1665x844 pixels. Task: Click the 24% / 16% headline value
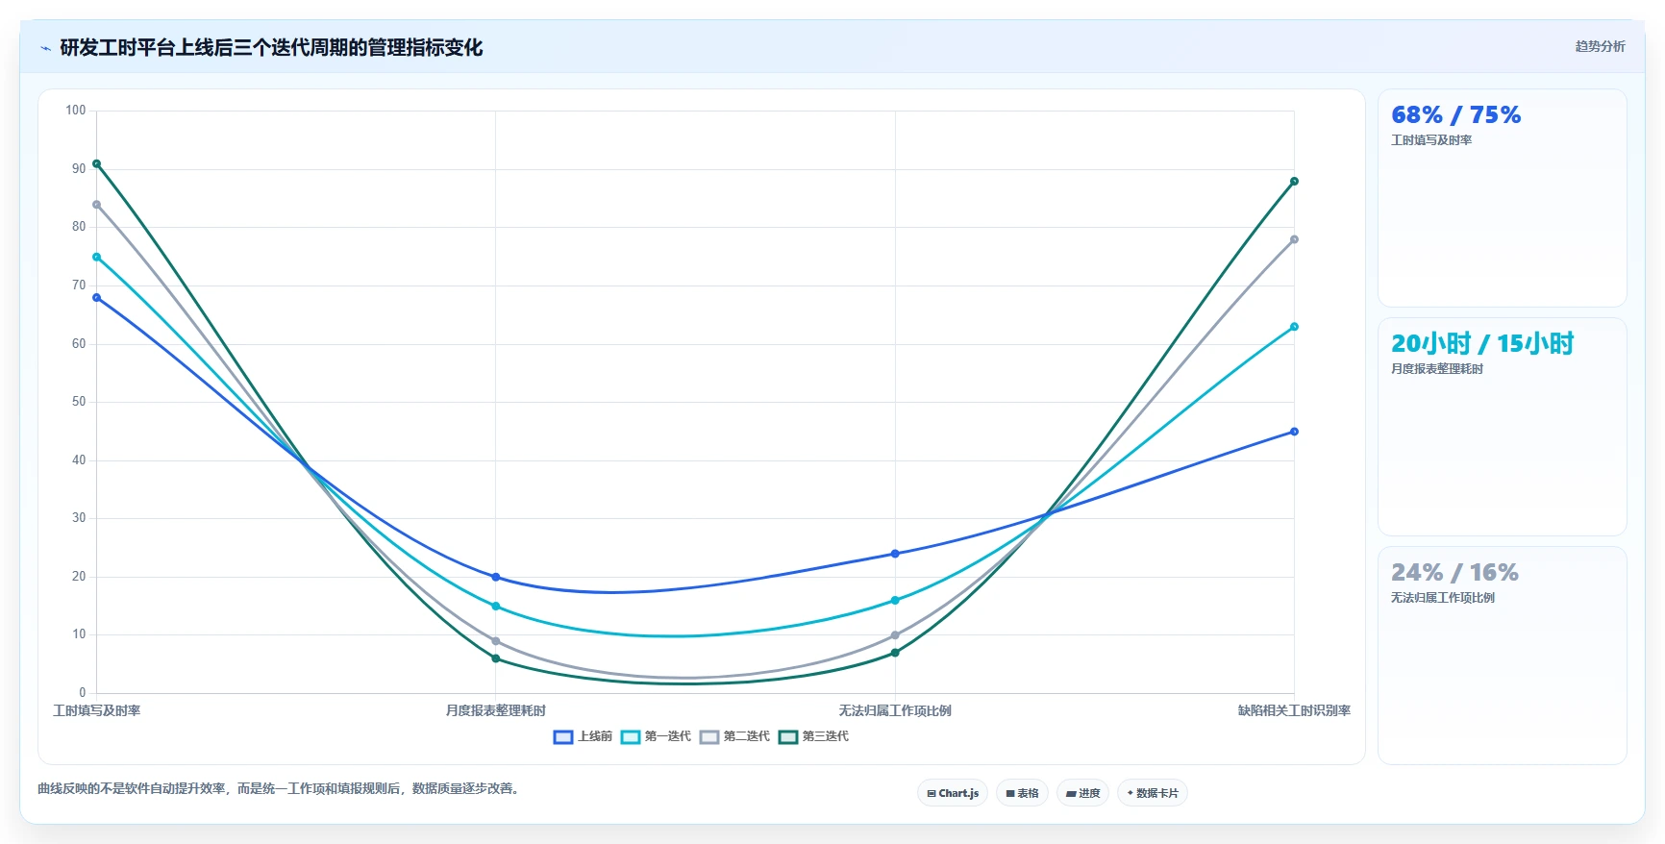click(1455, 573)
